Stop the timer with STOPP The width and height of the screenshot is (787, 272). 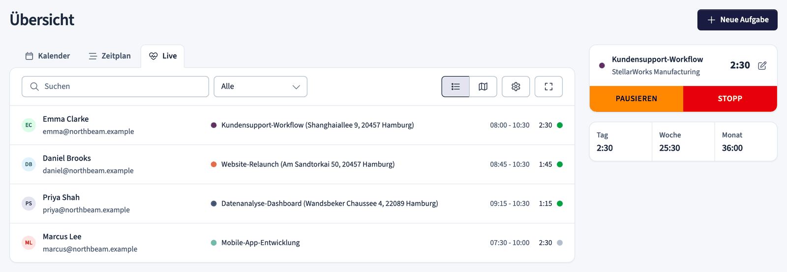coord(730,99)
